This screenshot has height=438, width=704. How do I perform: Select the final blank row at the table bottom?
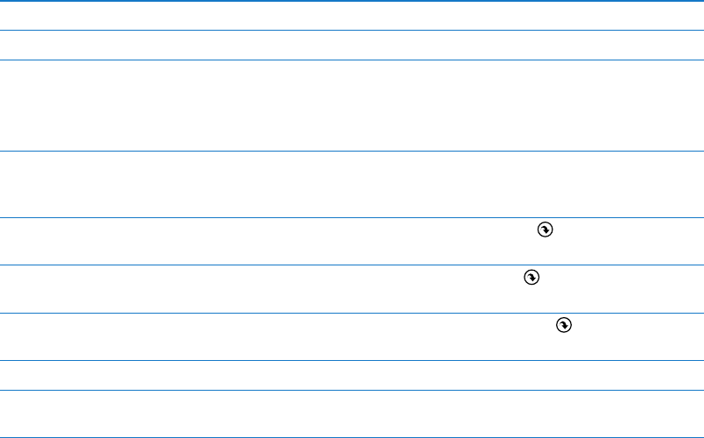pos(352,413)
